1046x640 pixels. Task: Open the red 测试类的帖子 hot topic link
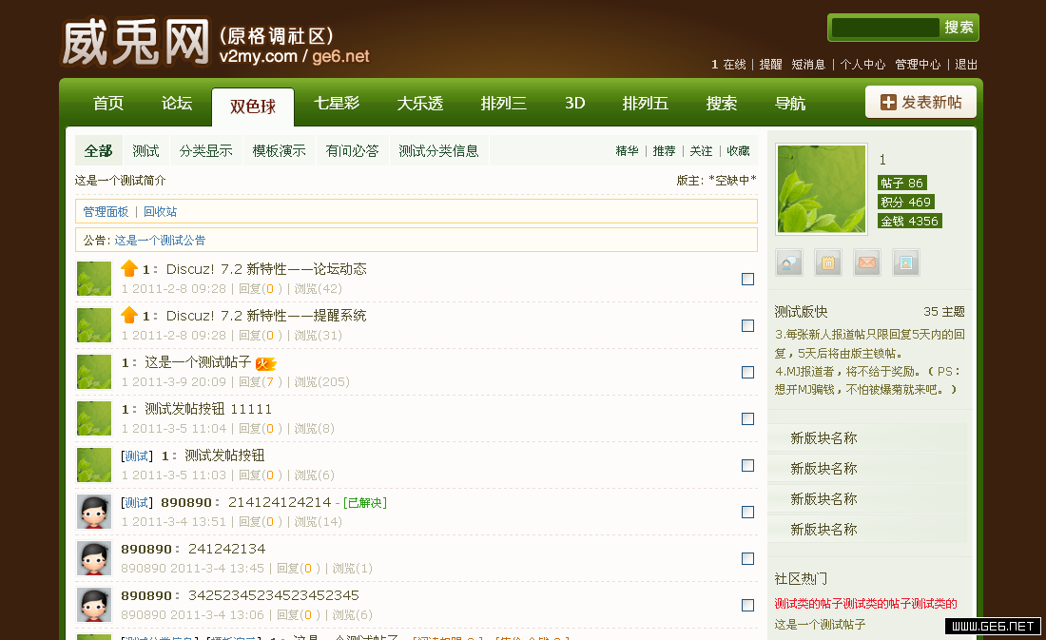click(x=866, y=603)
